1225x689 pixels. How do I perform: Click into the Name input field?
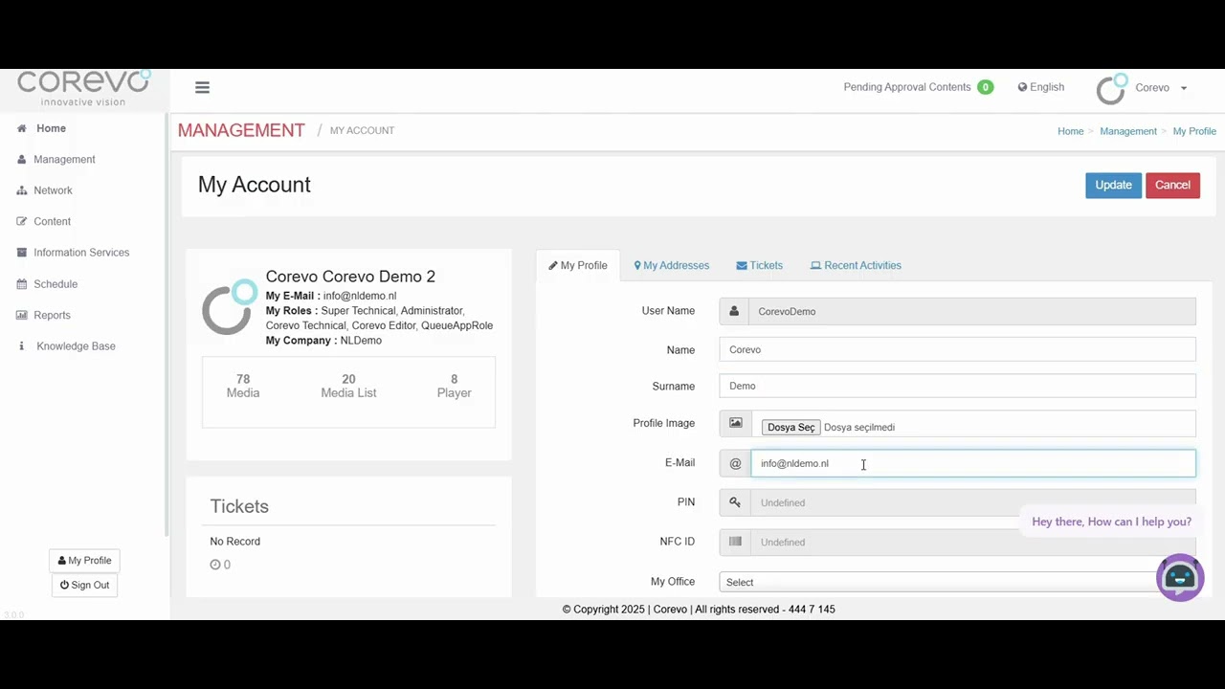pyautogui.click(x=957, y=349)
